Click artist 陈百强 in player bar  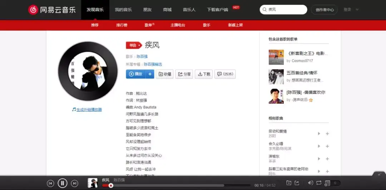119,180
